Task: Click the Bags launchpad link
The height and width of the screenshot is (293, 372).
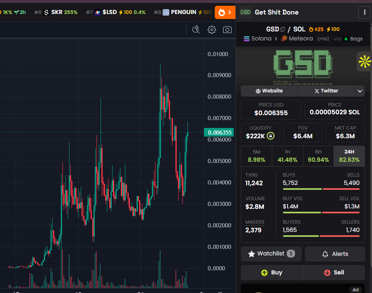Action: tap(353, 39)
